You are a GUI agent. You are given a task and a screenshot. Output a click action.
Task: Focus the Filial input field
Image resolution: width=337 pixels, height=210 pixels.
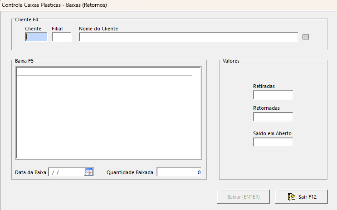click(x=61, y=37)
